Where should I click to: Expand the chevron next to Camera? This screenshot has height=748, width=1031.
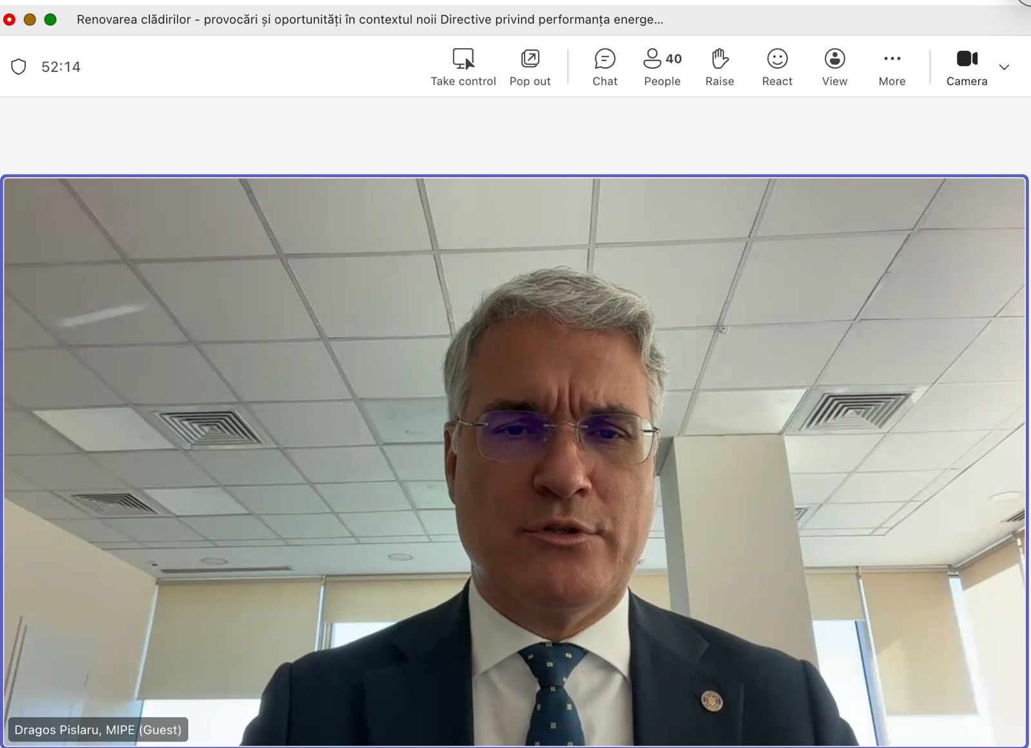point(1004,67)
